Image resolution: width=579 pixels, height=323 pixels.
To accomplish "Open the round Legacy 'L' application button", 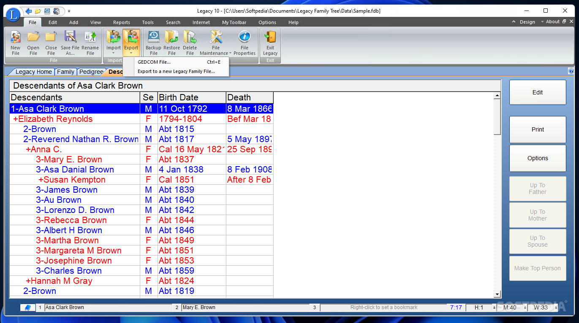I will [x=13, y=15].
